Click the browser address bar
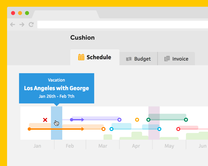The image size is (208, 166). [122, 24]
